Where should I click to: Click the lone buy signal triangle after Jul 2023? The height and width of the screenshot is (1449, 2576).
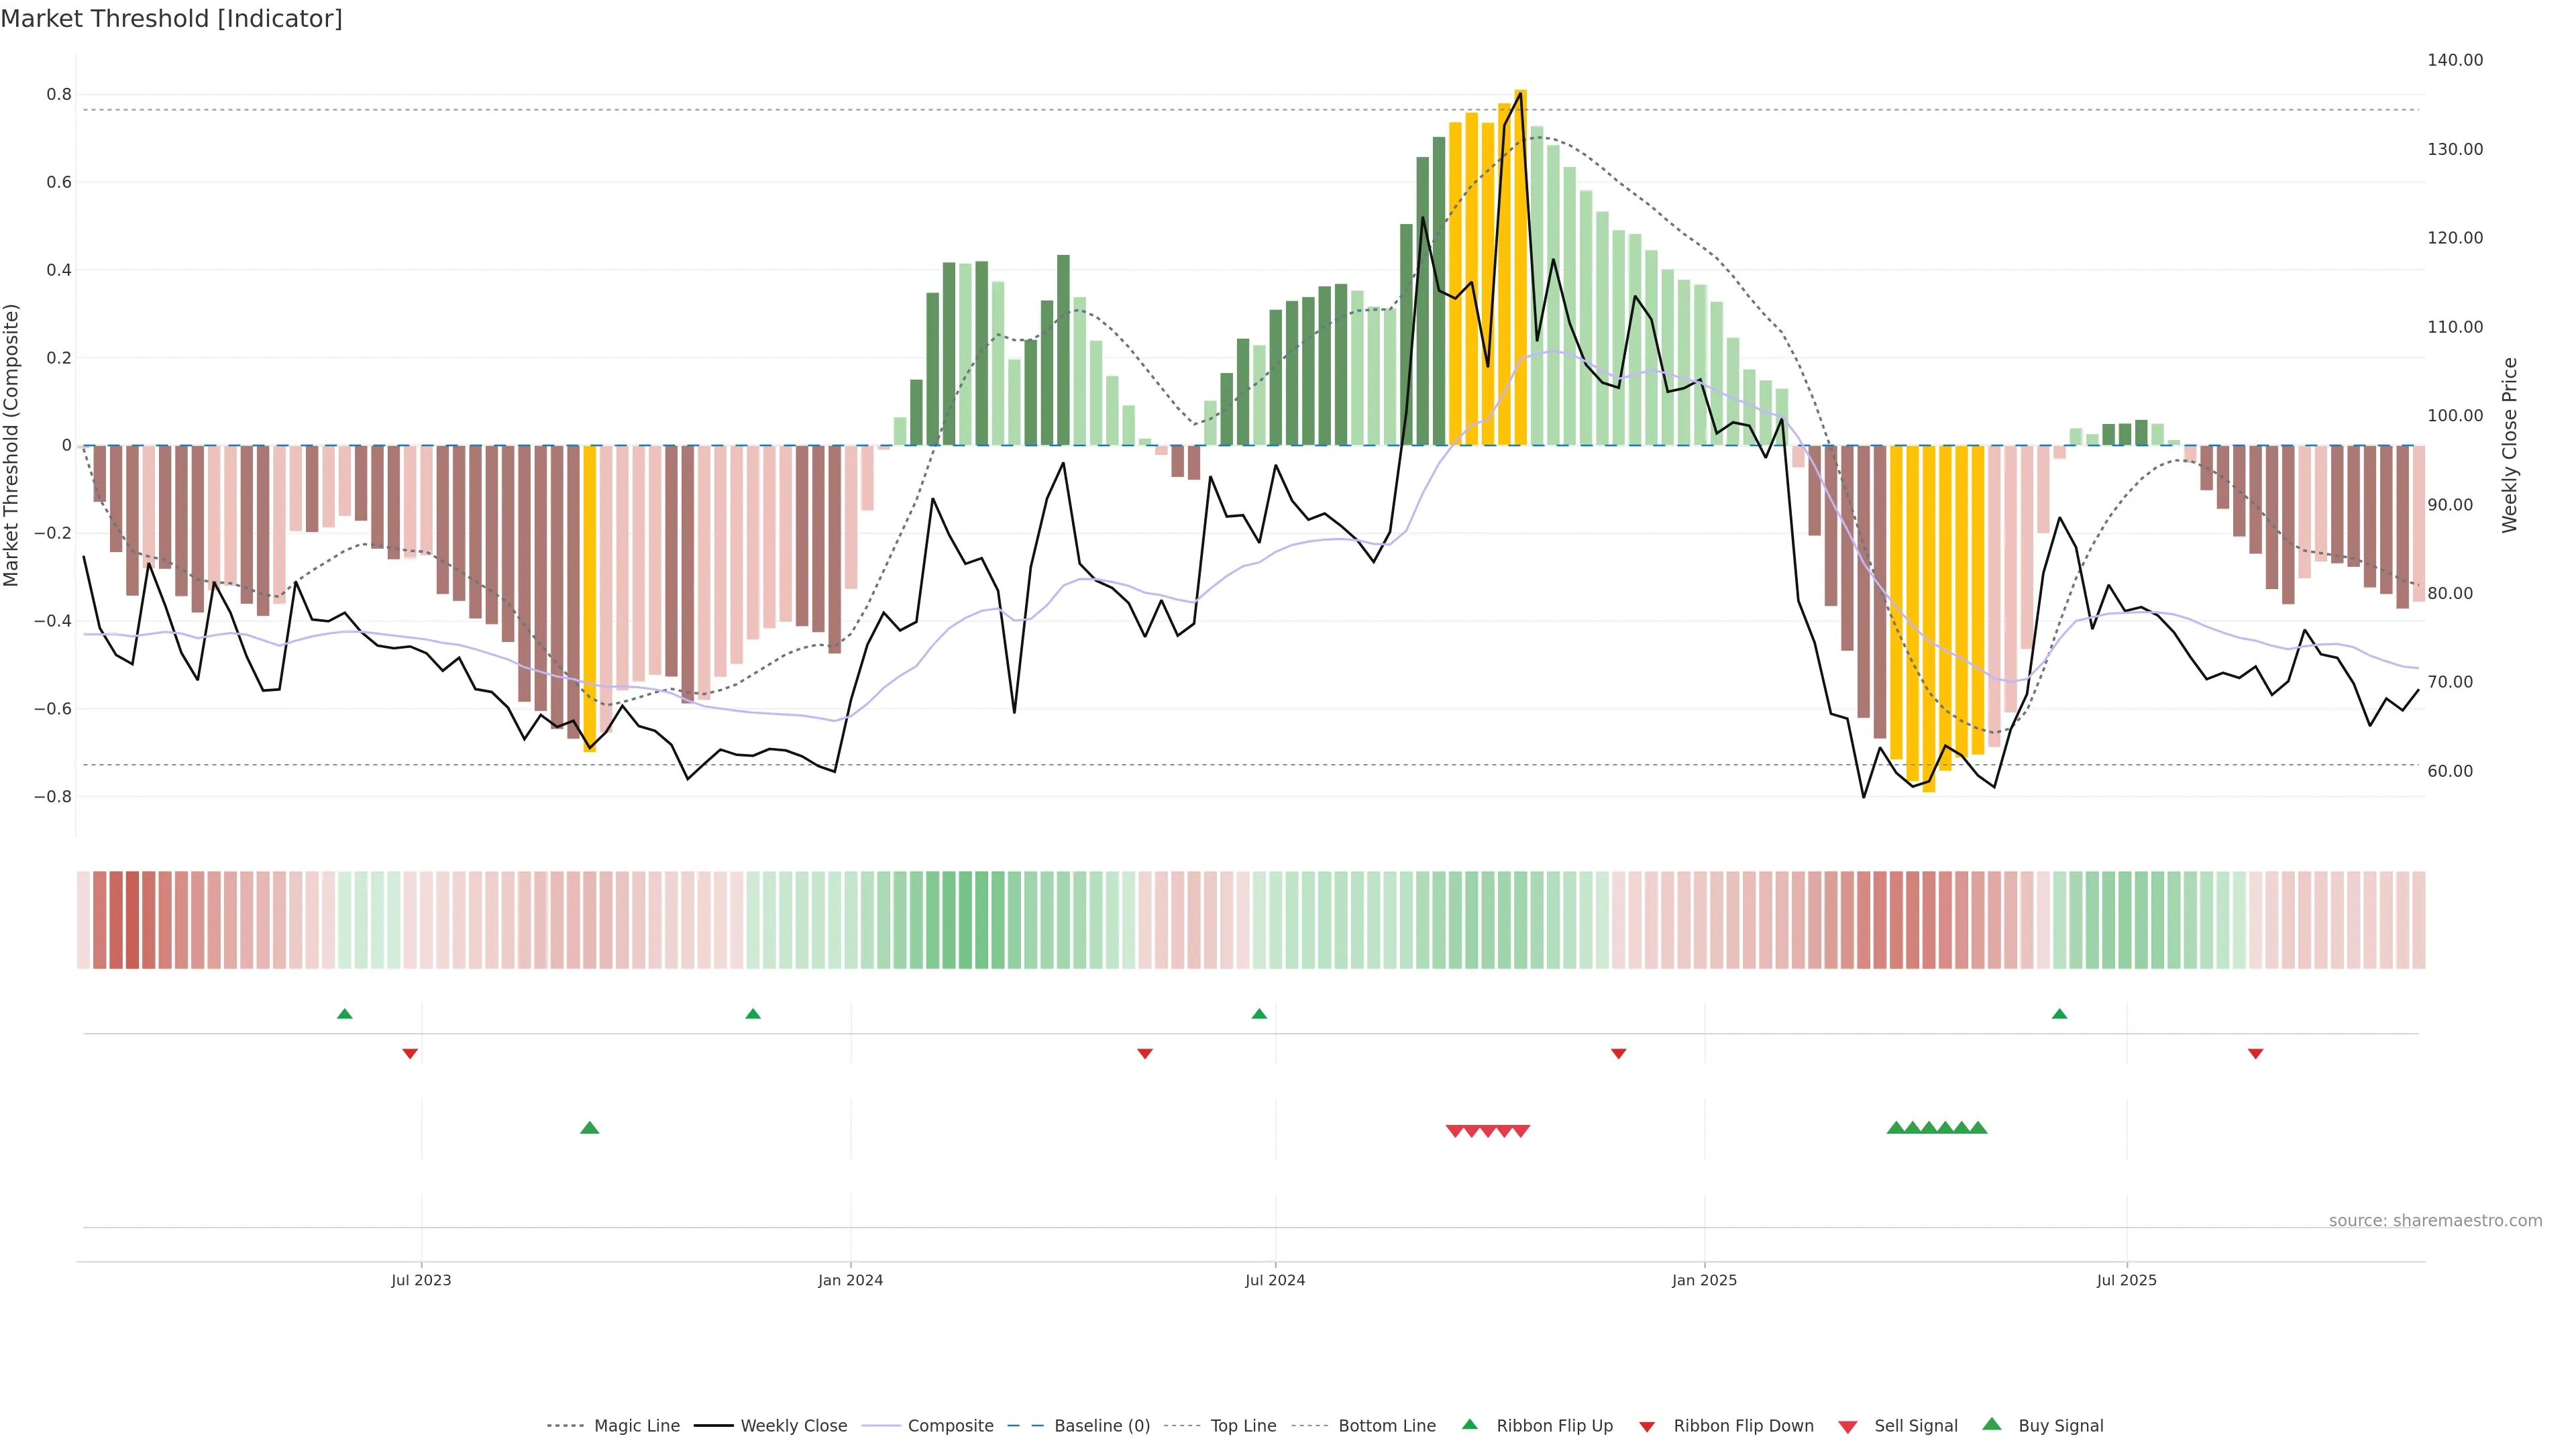pyautogui.click(x=590, y=1128)
